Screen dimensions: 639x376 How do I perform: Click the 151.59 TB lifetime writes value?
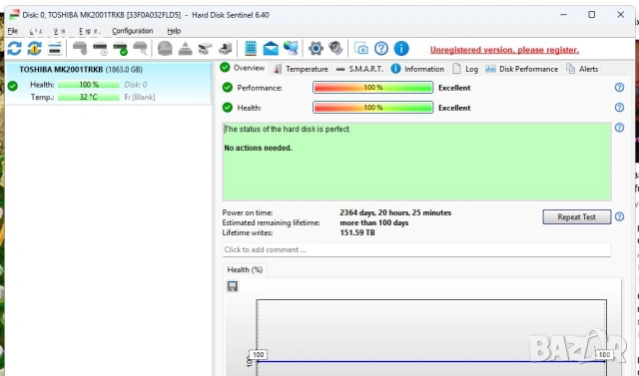[x=357, y=232]
